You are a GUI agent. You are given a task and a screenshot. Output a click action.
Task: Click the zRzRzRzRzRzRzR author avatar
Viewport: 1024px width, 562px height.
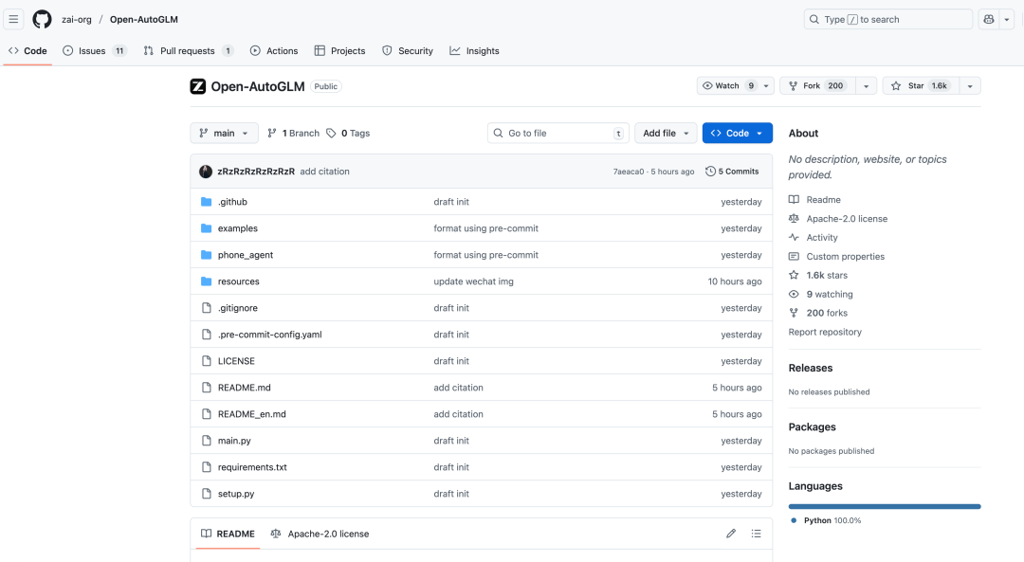pos(206,172)
